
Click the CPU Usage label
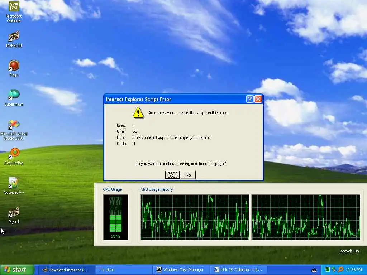(112, 189)
